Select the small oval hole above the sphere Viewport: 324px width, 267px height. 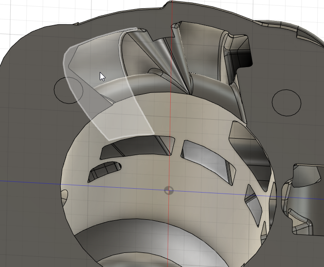[155, 72]
